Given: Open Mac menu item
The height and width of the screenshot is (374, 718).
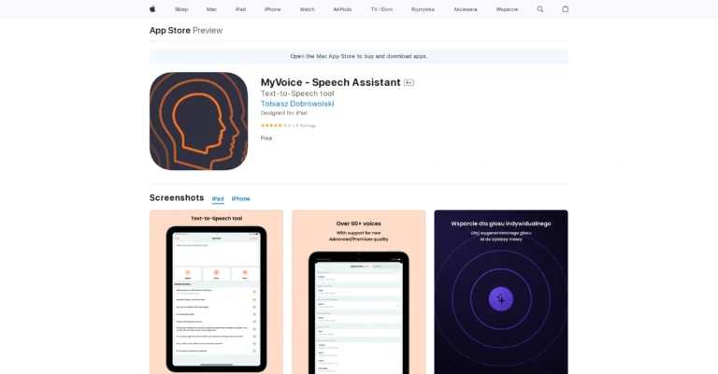Looking at the screenshot, I should (211, 9).
